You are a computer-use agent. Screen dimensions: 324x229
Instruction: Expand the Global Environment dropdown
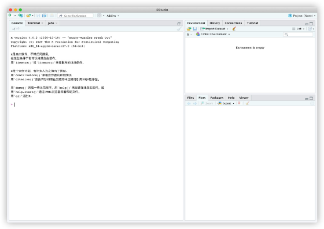[x=213, y=34]
